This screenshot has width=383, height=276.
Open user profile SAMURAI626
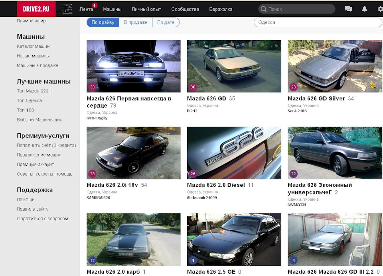pos(98,198)
